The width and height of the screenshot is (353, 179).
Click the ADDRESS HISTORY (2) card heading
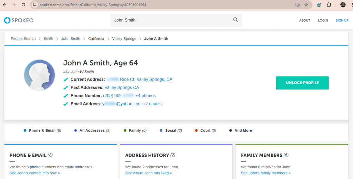point(150,155)
